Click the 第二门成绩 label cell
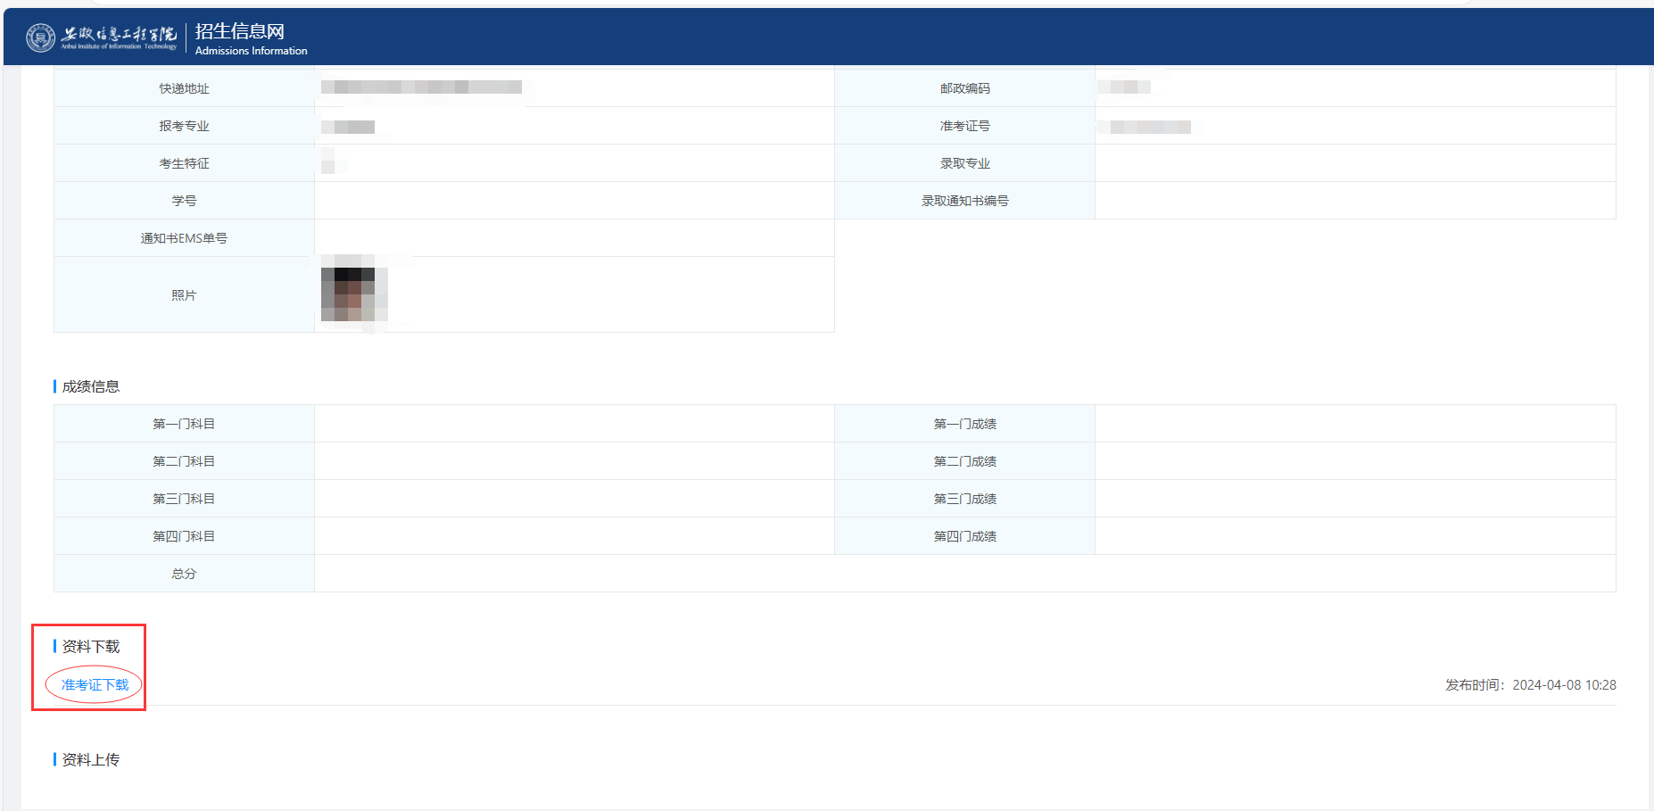The height and width of the screenshot is (811, 1654). 964,461
